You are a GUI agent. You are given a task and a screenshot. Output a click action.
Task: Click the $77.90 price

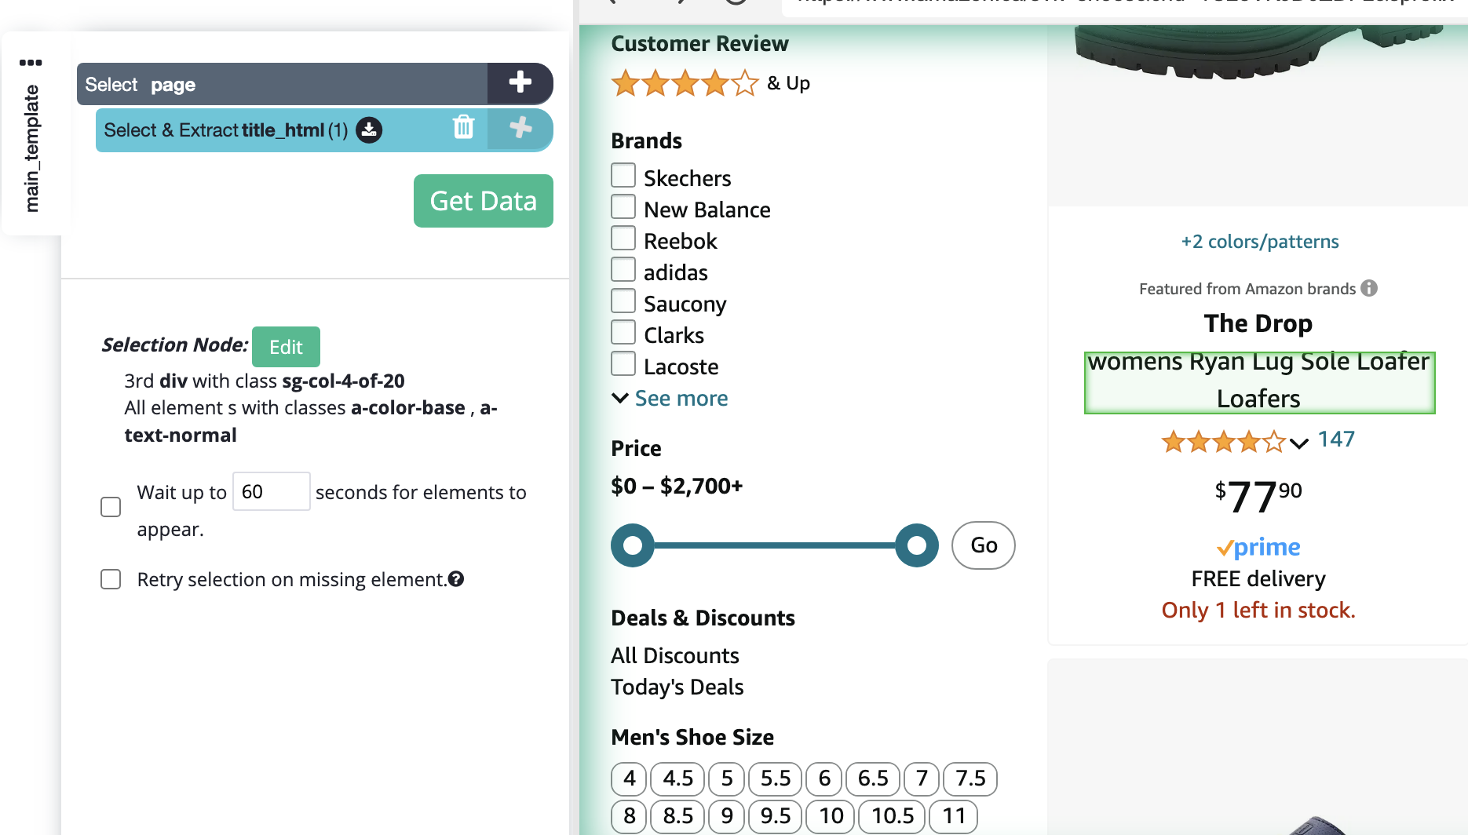tap(1258, 496)
